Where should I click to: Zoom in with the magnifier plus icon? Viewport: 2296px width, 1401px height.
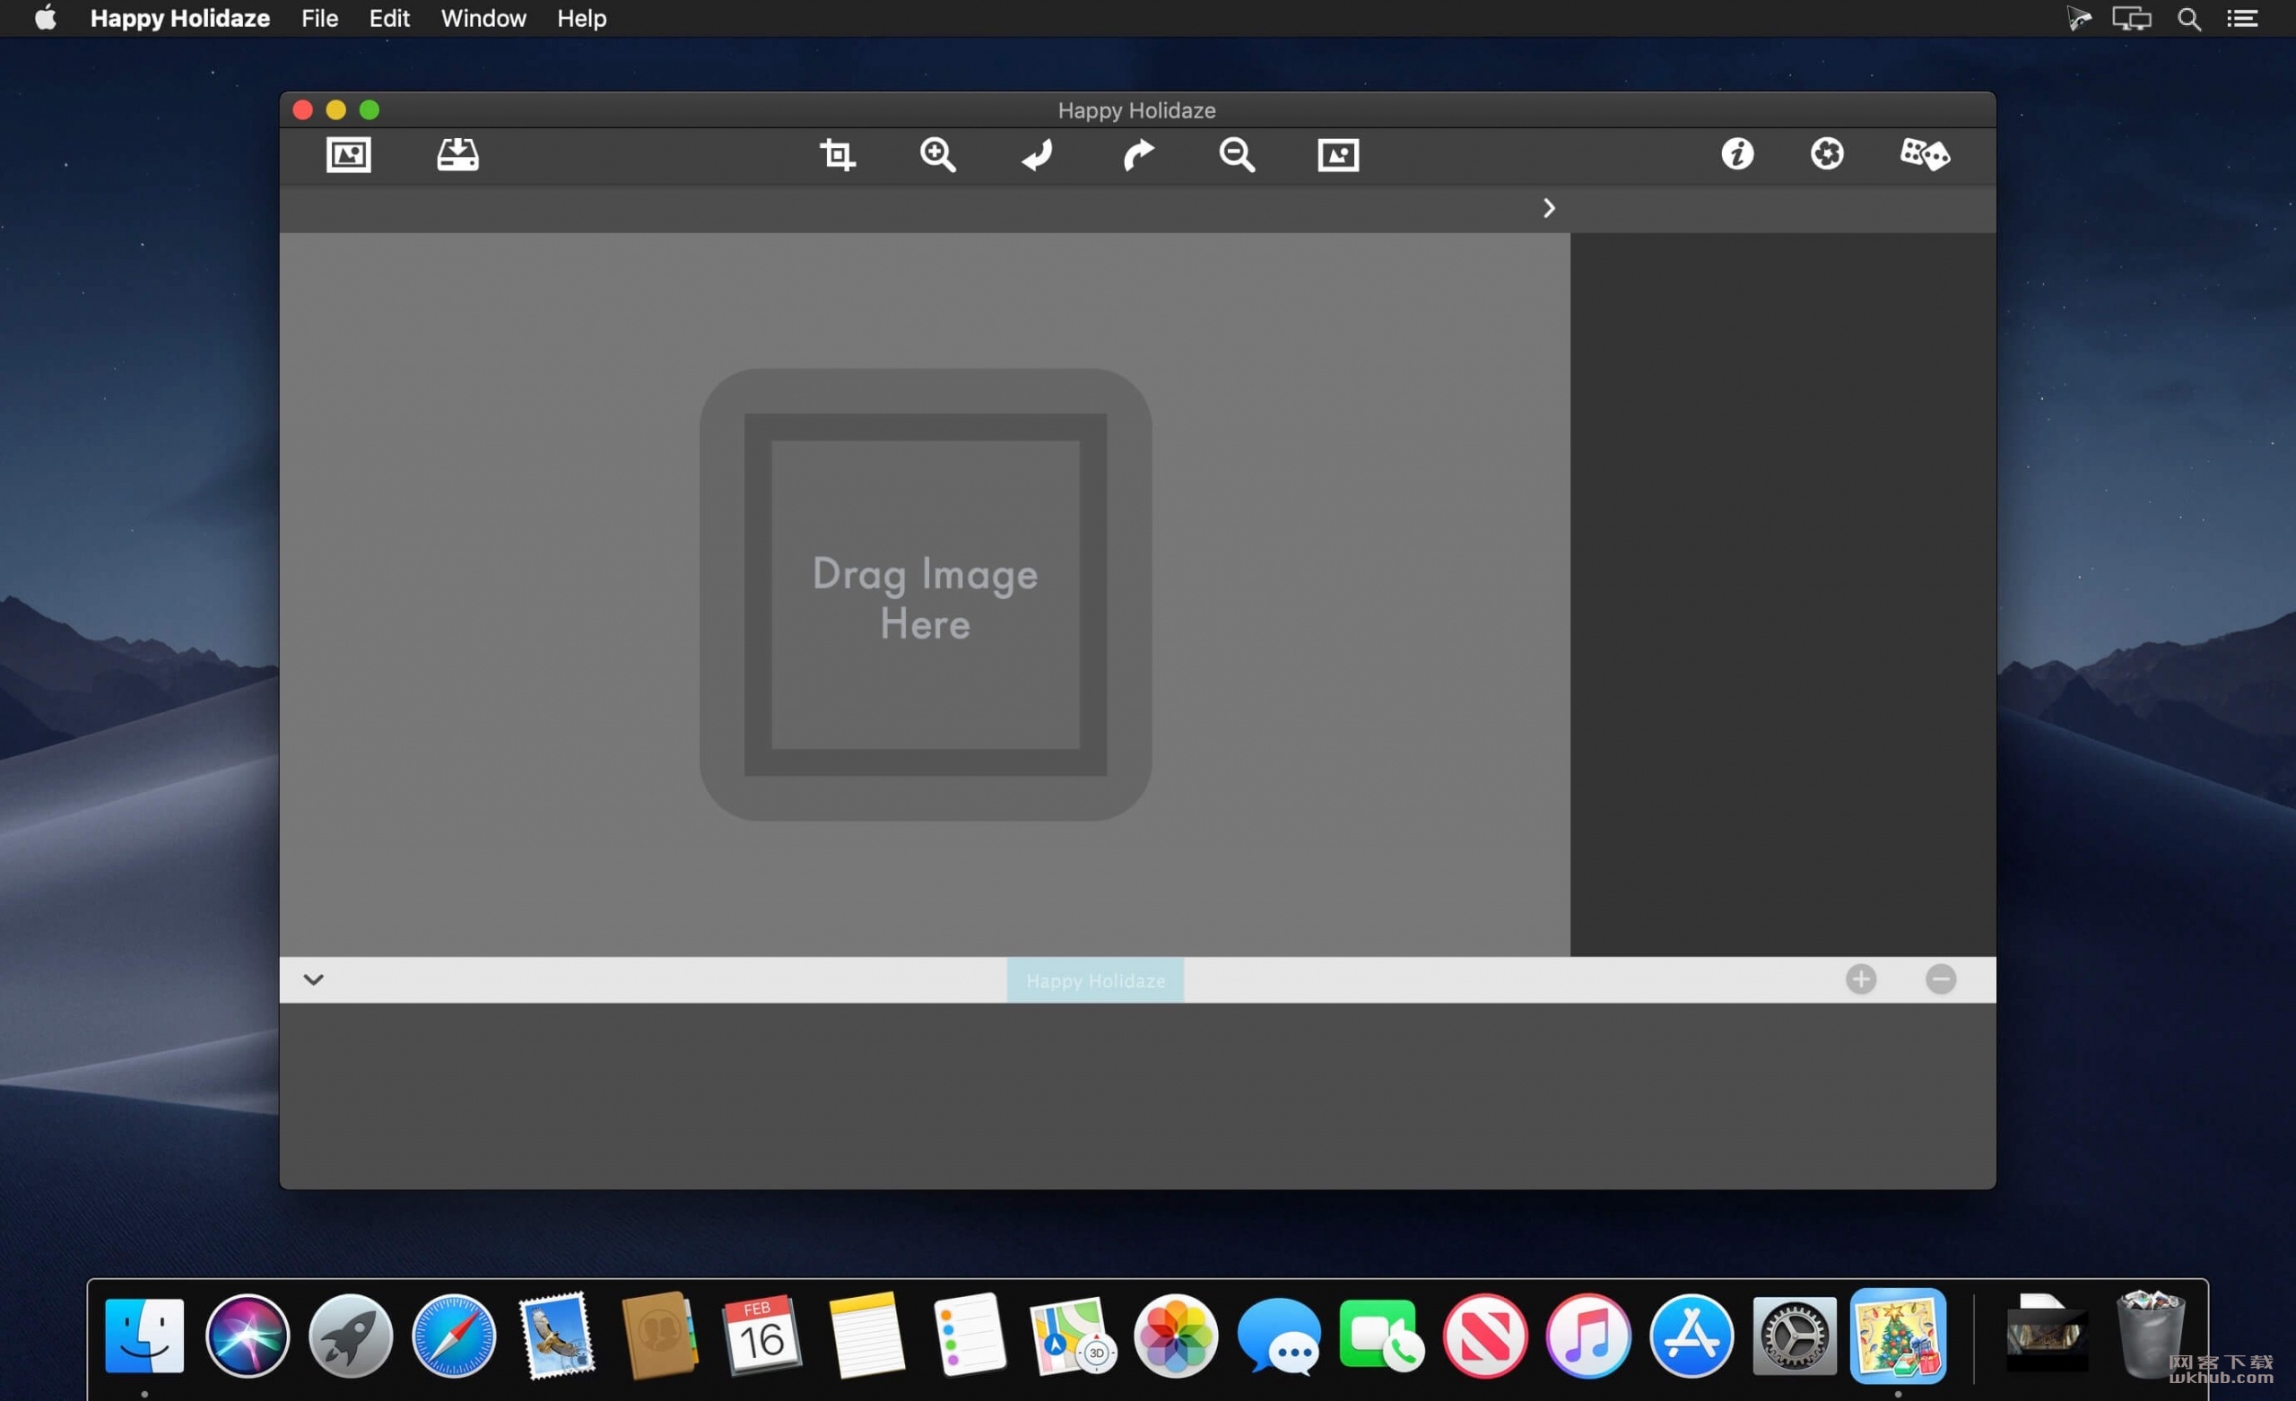[x=937, y=155]
